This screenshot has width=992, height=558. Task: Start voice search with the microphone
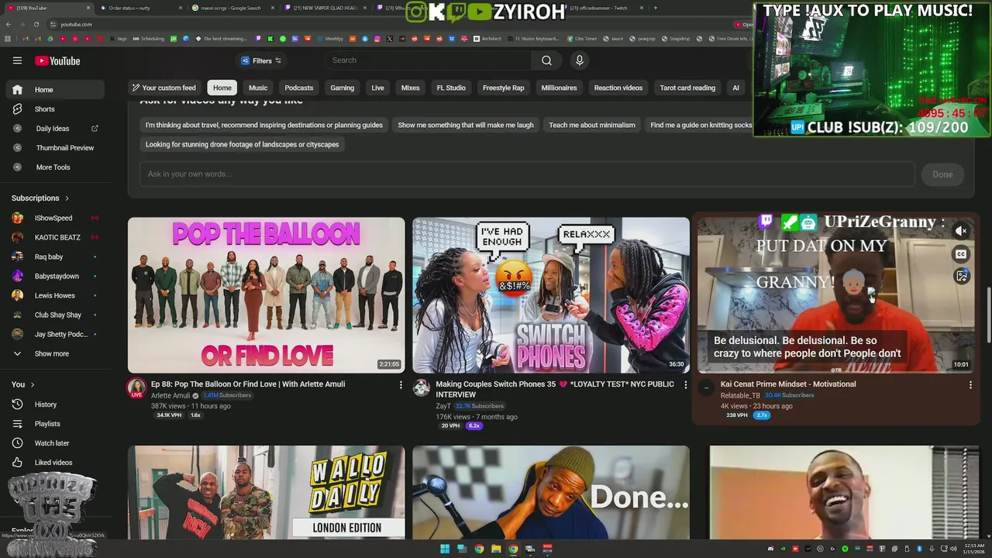click(579, 60)
